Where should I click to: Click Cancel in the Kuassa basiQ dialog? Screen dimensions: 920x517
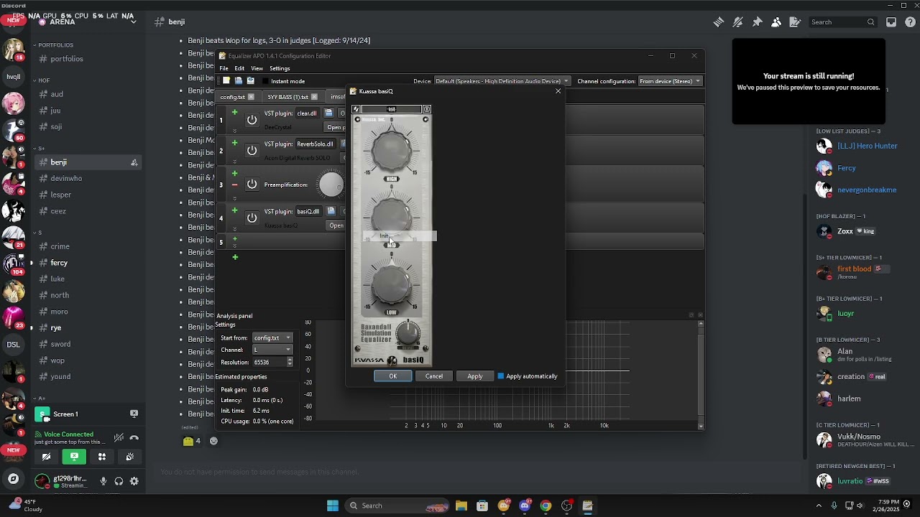[434, 376]
